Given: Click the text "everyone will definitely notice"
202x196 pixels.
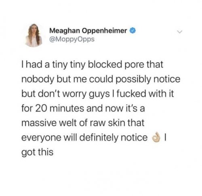Looking at the screenshot, I should click(84, 138).
